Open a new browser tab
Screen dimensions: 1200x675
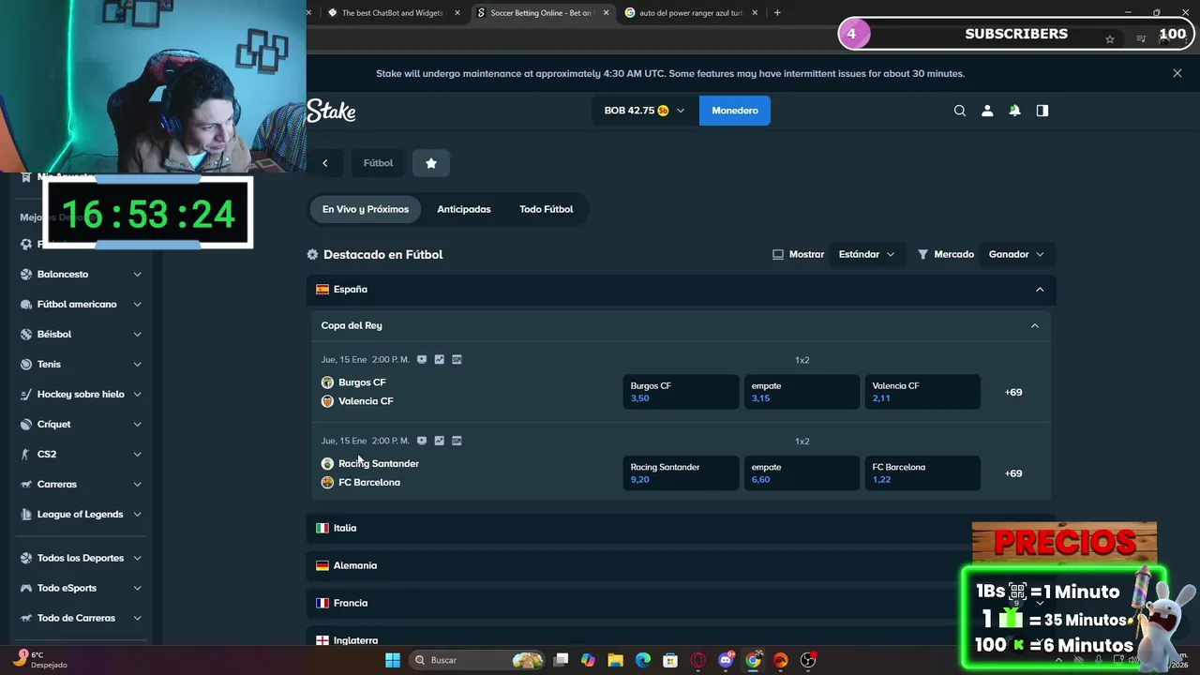[x=777, y=13]
